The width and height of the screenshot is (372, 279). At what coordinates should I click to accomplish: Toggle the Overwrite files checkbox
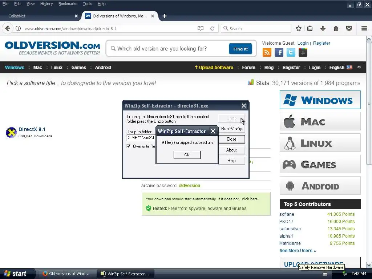tap(129, 146)
